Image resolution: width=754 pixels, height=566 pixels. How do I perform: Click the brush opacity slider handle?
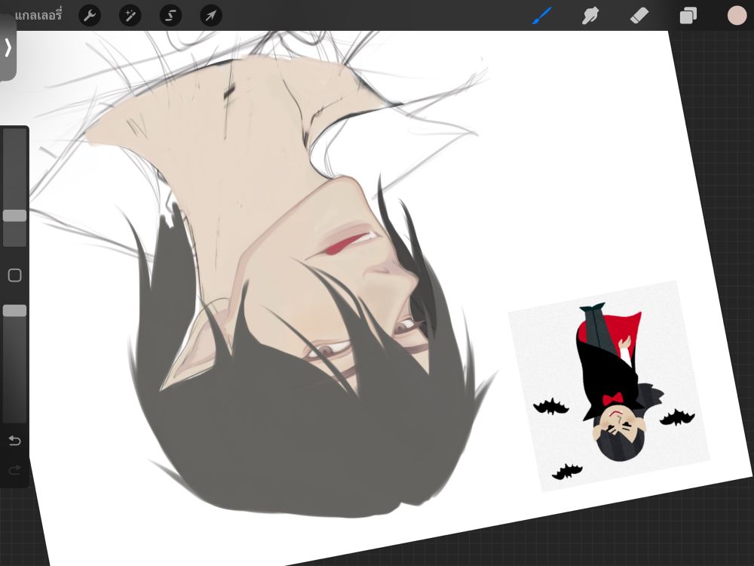(15, 311)
